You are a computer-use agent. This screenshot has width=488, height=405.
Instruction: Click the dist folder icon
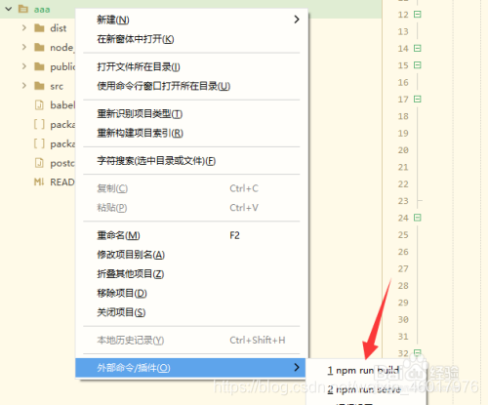[x=39, y=28]
